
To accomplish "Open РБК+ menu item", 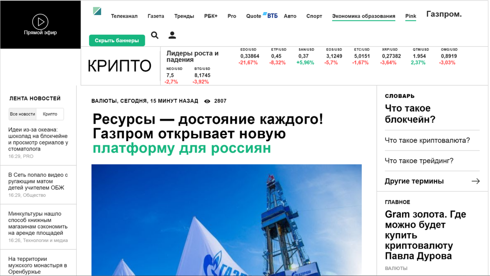I will 211,16.
